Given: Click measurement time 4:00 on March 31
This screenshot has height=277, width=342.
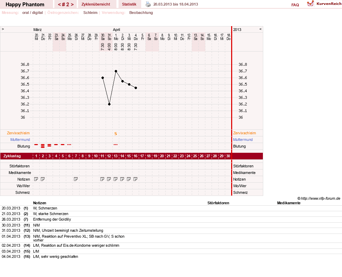Looking at the screenshot, I should click(x=109, y=47).
